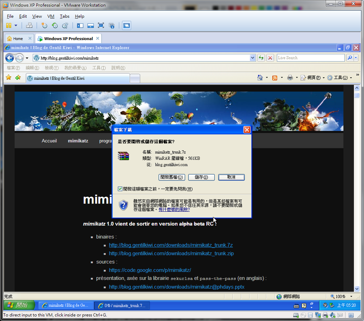Image resolution: width=364 pixels, height=321 pixels.
Task: Open the snapshot manager icon
Action: coord(65,26)
